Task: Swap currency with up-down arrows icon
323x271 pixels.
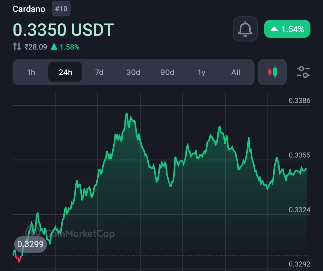Action: pyautogui.click(x=17, y=47)
